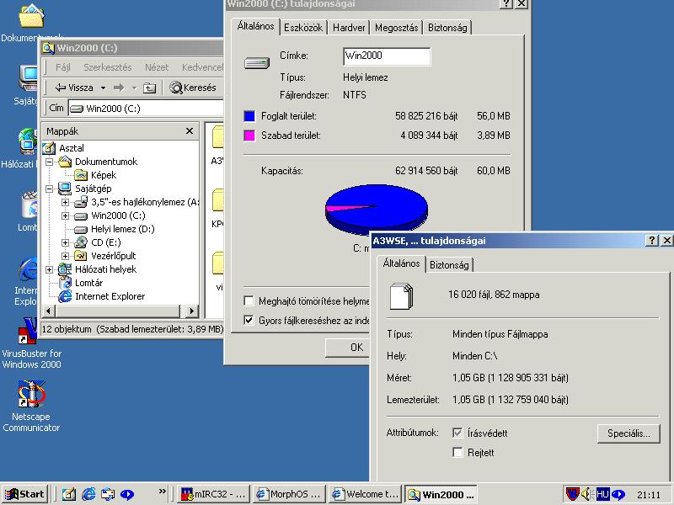Image resolution: width=674 pixels, height=505 pixels.
Task: Click the Help question mark in A3WSE dialog
Action: (652, 241)
